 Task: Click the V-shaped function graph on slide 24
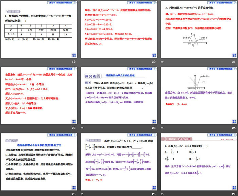pyautogui.click(x=199, y=82)
